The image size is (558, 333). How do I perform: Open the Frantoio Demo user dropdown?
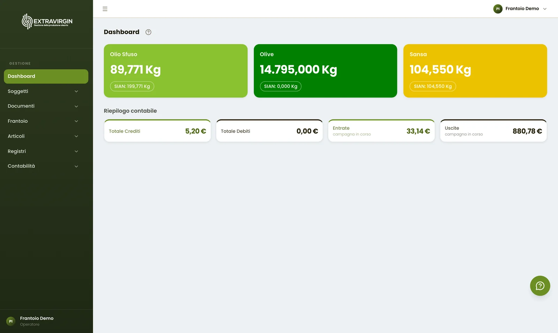(520, 9)
